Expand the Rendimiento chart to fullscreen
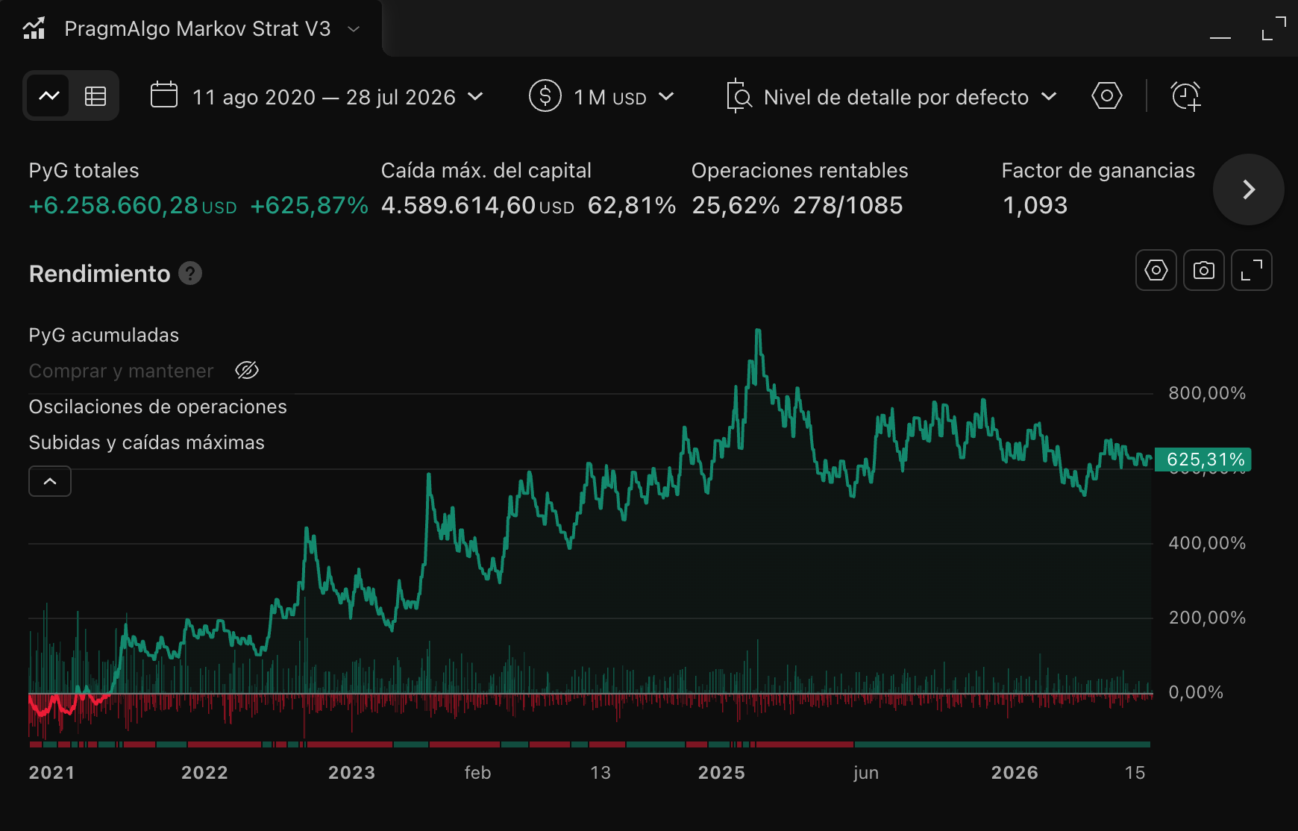Viewport: 1298px width, 831px height. (1252, 270)
